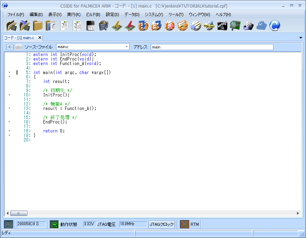Click the 200050C8 S address status field

tap(31, 224)
